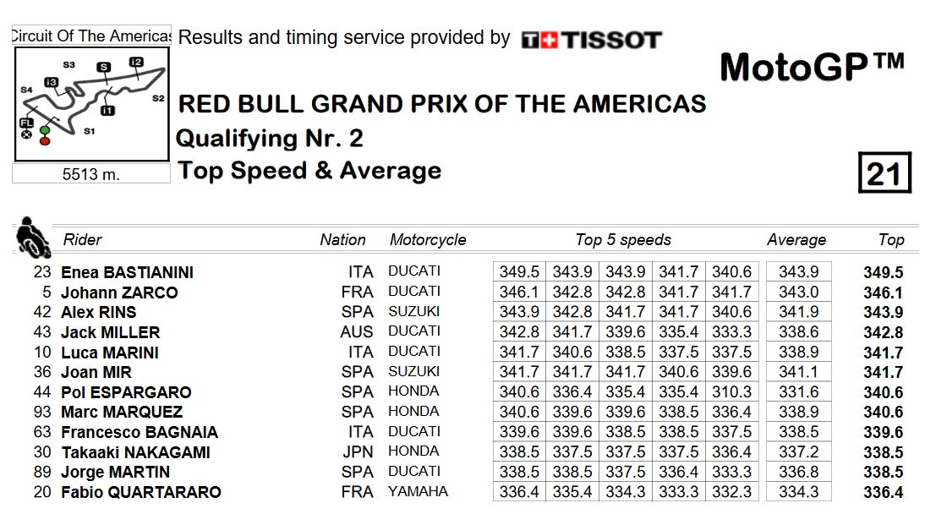925x514 pixels.
Task: Click the i1 intermediate marker on the map
Action: (x=107, y=111)
